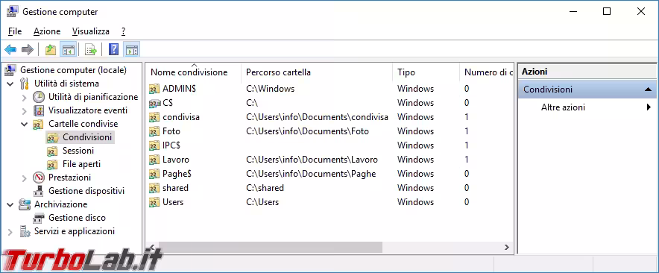The image size is (659, 273).
Task: Click the scrollbar right arrow
Action: coord(507,248)
